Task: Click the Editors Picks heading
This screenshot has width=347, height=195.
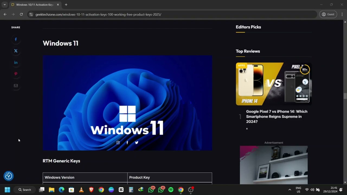Action: point(248,27)
